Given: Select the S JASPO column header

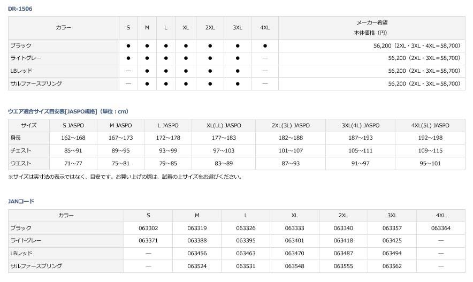Looking at the screenshot, I should (72, 126).
